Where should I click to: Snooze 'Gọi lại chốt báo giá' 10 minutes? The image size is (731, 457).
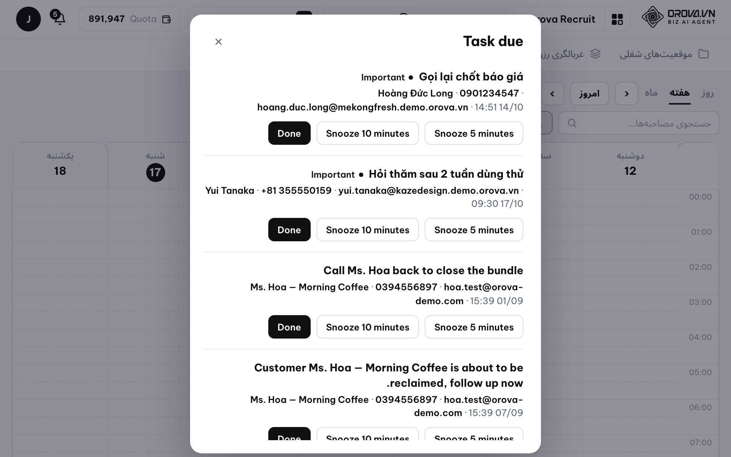(x=367, y=133)
